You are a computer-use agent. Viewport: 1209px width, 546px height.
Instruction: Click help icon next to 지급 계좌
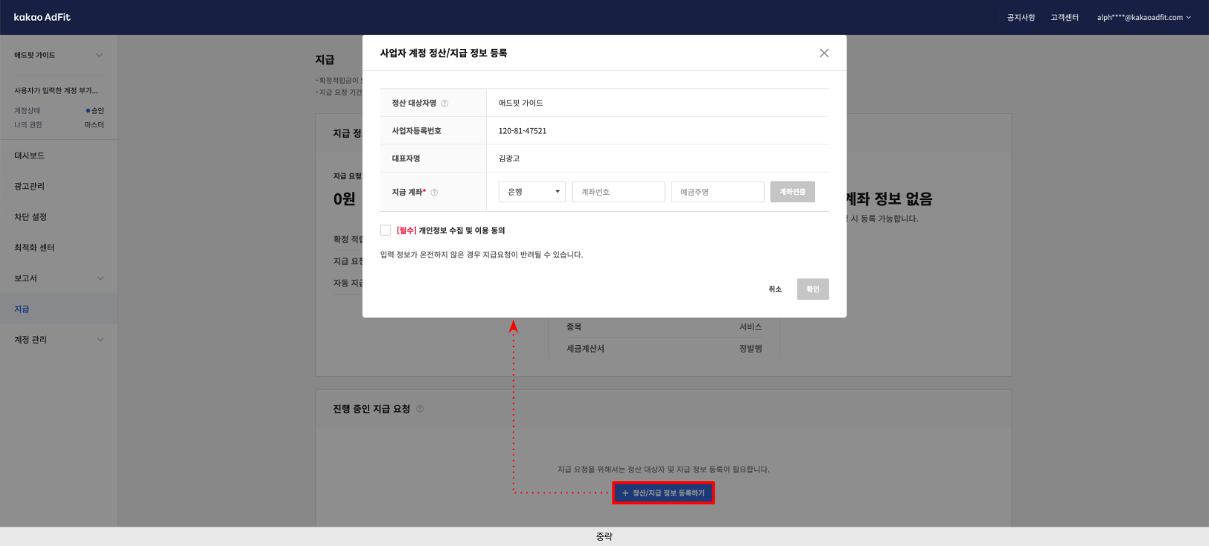click(x=434, y=193)
